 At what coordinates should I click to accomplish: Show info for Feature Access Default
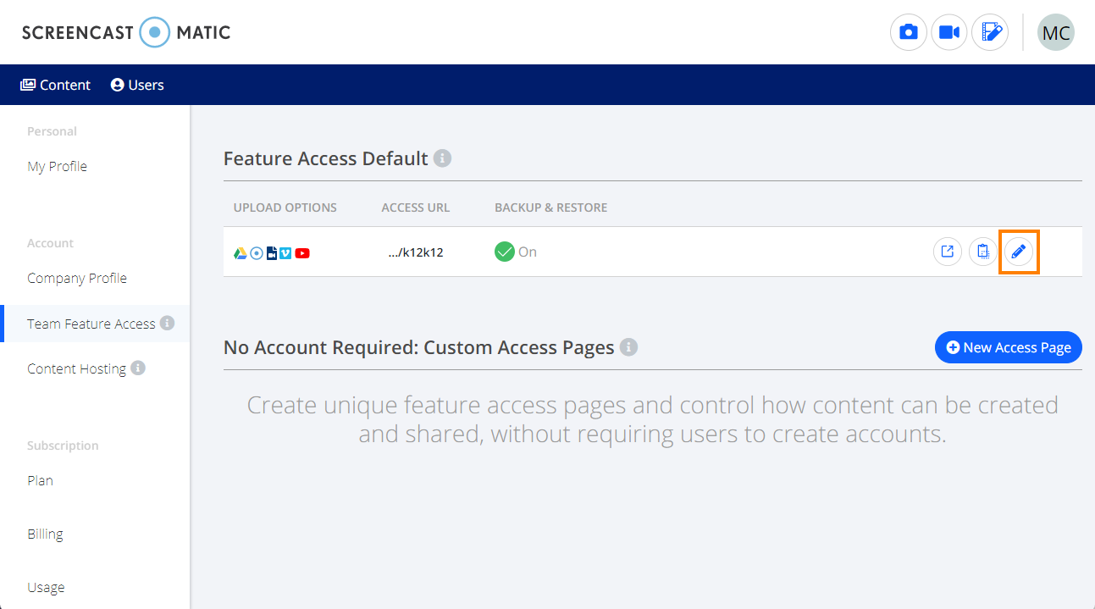tap(442, 158)
